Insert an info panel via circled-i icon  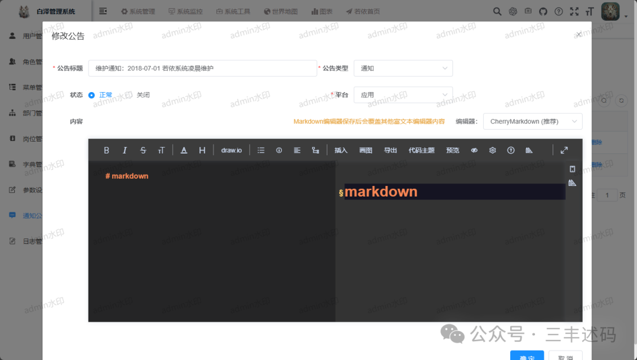pos(279,150)
